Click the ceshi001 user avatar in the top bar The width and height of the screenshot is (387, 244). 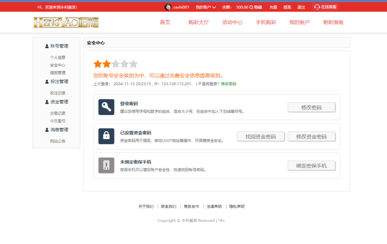(167, 6)
